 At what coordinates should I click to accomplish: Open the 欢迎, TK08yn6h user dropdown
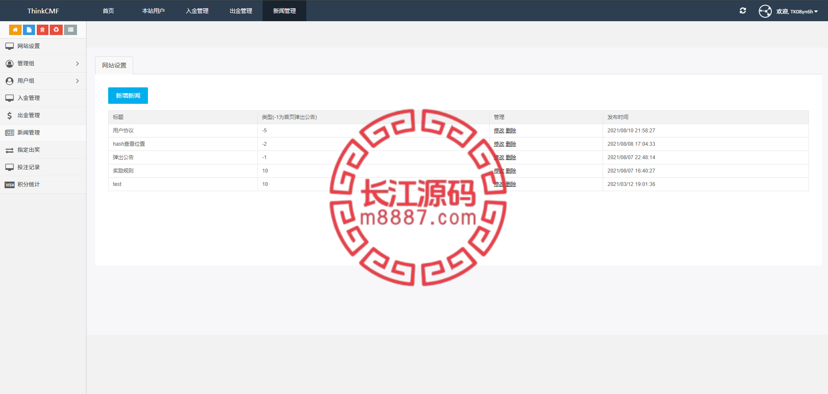click(797, 12)
